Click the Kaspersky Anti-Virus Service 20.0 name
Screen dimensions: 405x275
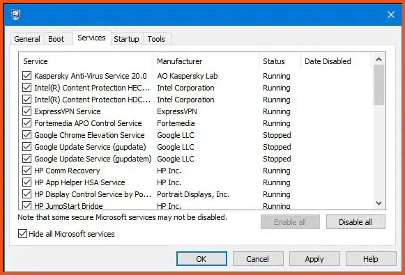91,76
